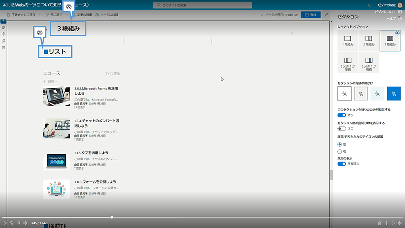The width and height of the screenshot is (405, 228).
Task: Choose pale blue section background shading
Action: tap(377, 94)
